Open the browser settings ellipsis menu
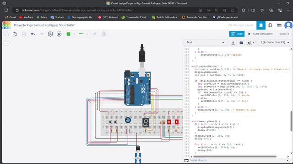The height and width of the screenshot is (164, 293). pos(289,10)
